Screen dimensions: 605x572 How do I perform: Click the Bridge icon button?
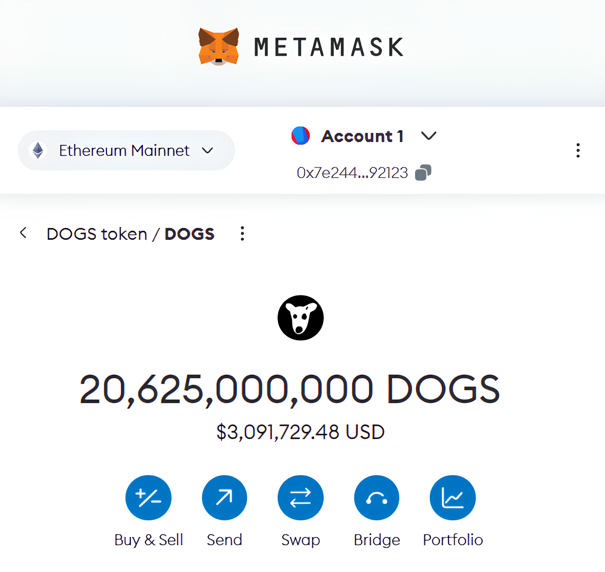[x=377, y=498]
